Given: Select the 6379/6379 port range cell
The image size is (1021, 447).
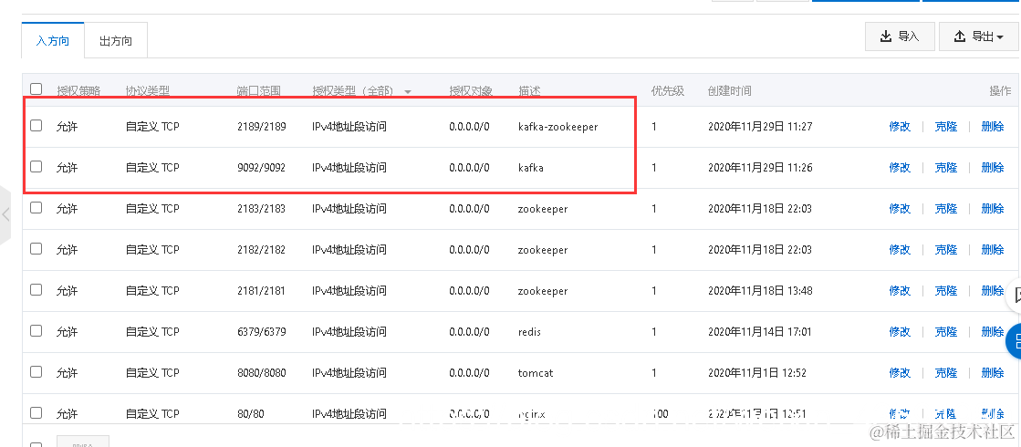Looking at the screenshot, I should [261, 332].
